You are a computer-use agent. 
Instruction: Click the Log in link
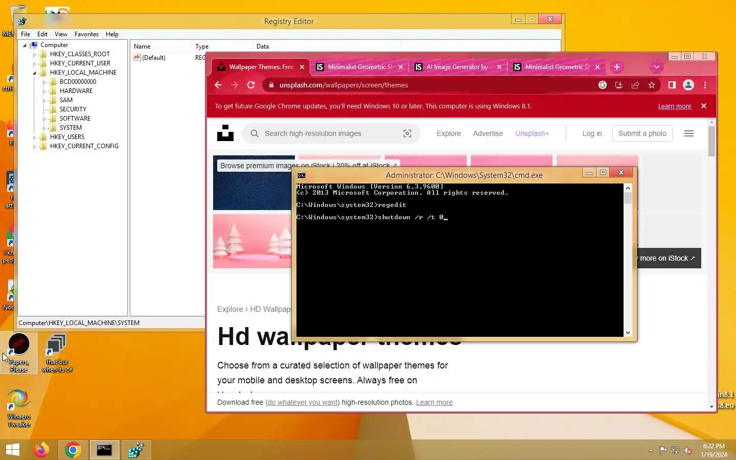coord(592,133)
